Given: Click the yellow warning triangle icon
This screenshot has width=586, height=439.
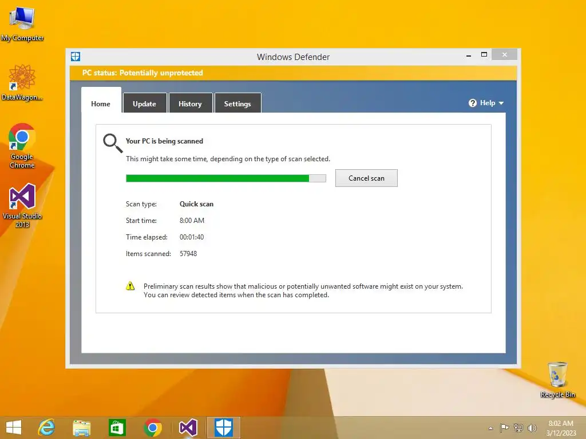Looking at the screenshot, I should pos(130,286).
